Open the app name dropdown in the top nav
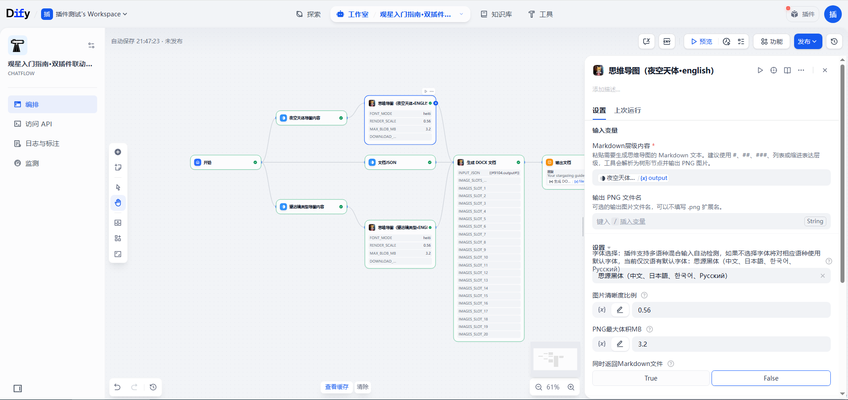Screen dimensions: 848x400 [x=462, y=14]
